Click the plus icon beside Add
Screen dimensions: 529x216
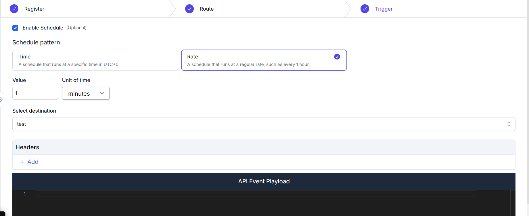click(22, 162)
